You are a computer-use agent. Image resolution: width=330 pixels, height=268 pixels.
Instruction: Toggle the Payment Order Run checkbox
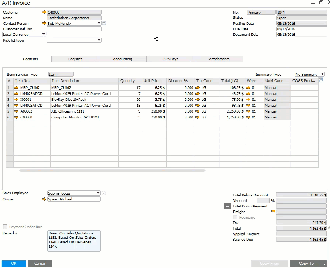tap(5, 227)
